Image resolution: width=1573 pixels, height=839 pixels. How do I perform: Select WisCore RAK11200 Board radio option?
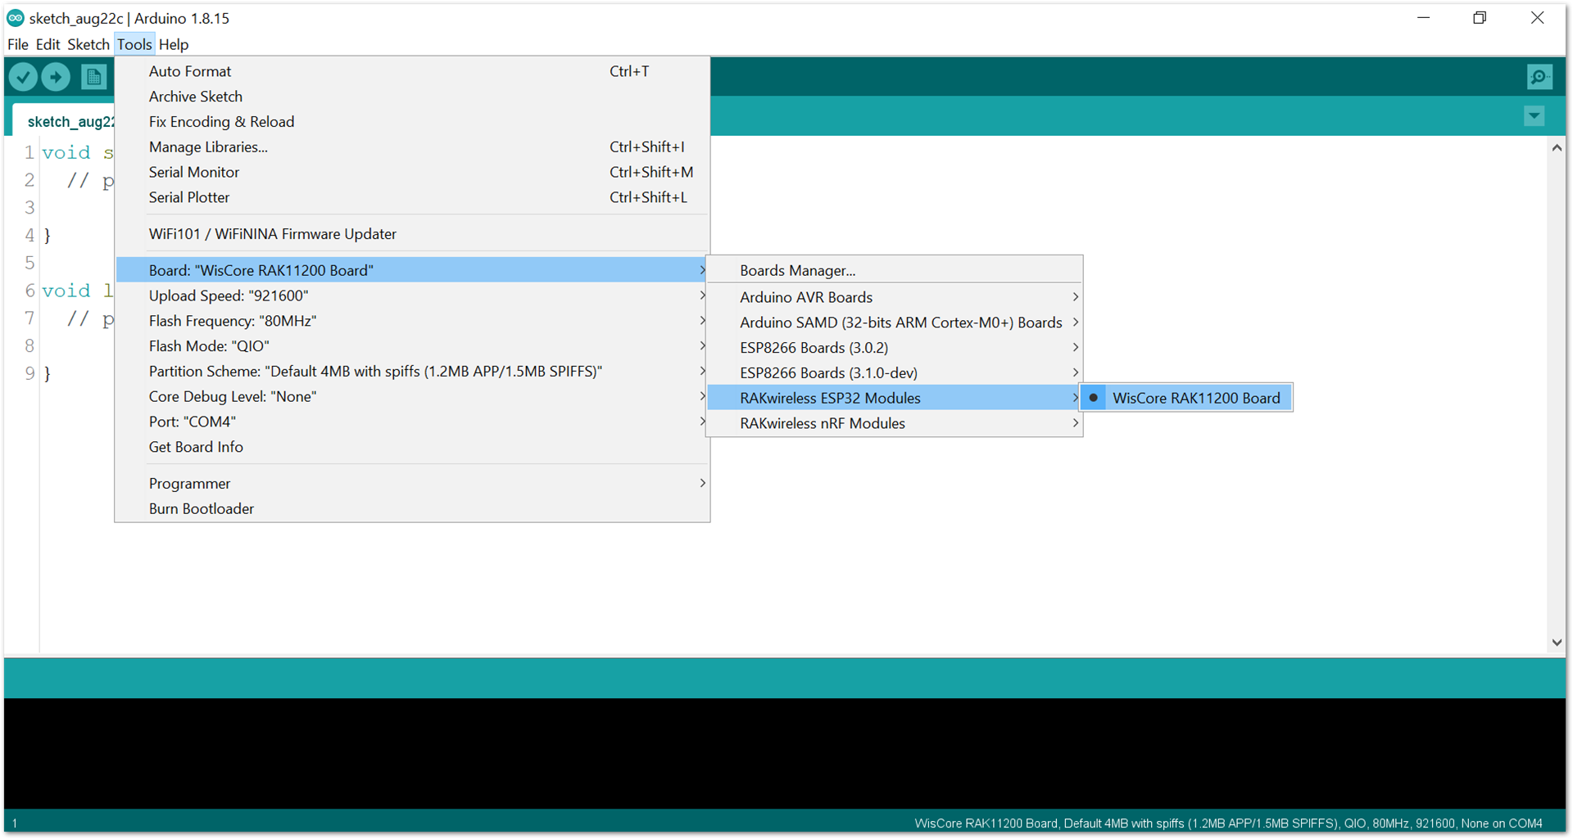[x=1186, y=398]
